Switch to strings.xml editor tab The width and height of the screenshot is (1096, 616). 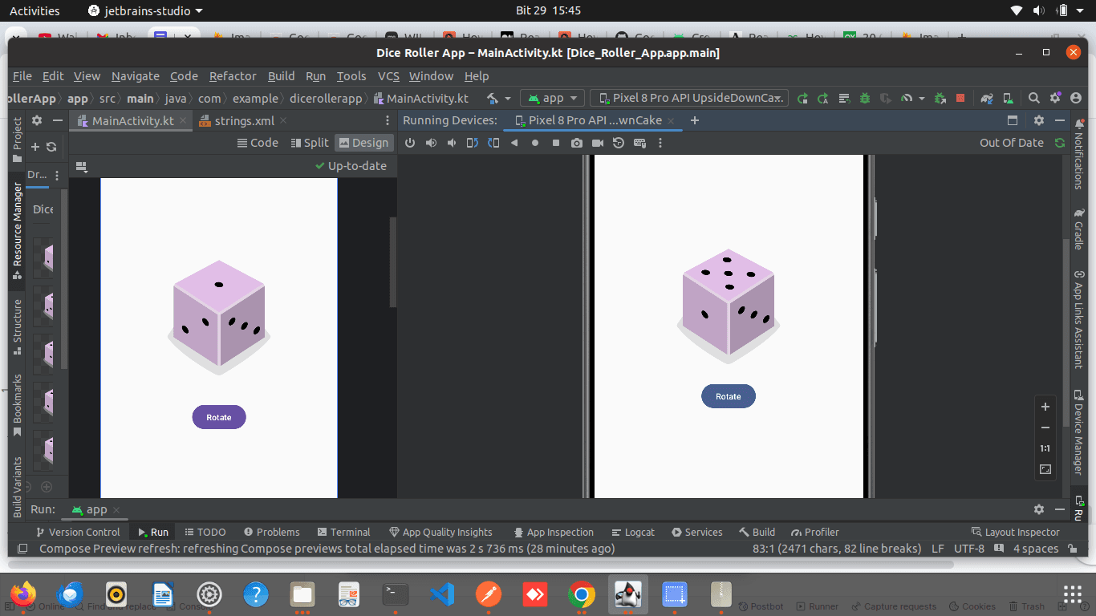[244, 120]
